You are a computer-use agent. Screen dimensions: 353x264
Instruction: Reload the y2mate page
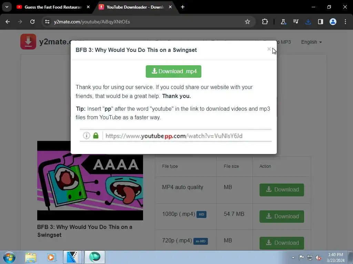click(32, 22)
